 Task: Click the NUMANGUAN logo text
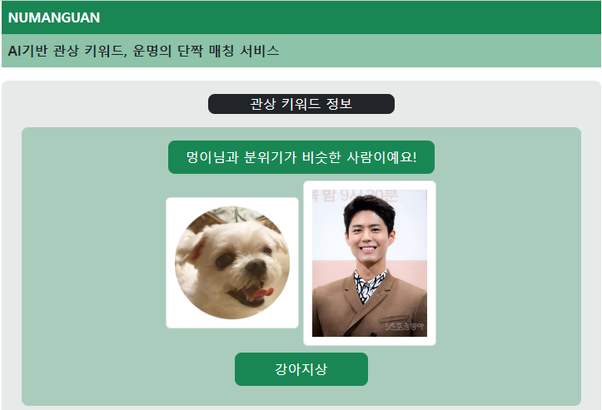pos(54,17)
